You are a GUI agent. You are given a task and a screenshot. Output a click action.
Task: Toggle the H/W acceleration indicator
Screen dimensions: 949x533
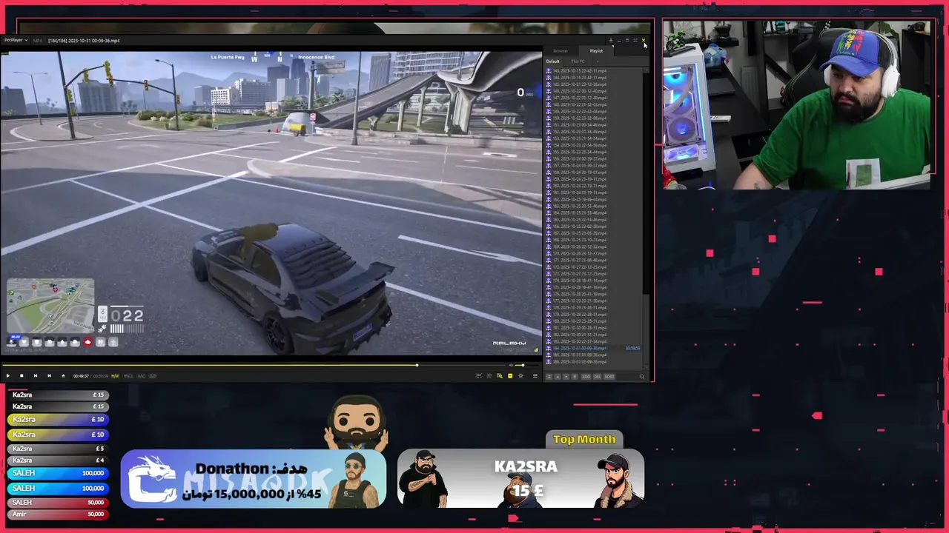(x=115, y=376)
